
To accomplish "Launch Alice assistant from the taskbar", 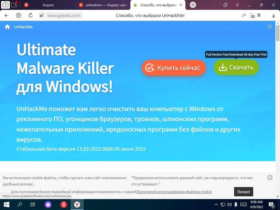I will click(48, 205).
